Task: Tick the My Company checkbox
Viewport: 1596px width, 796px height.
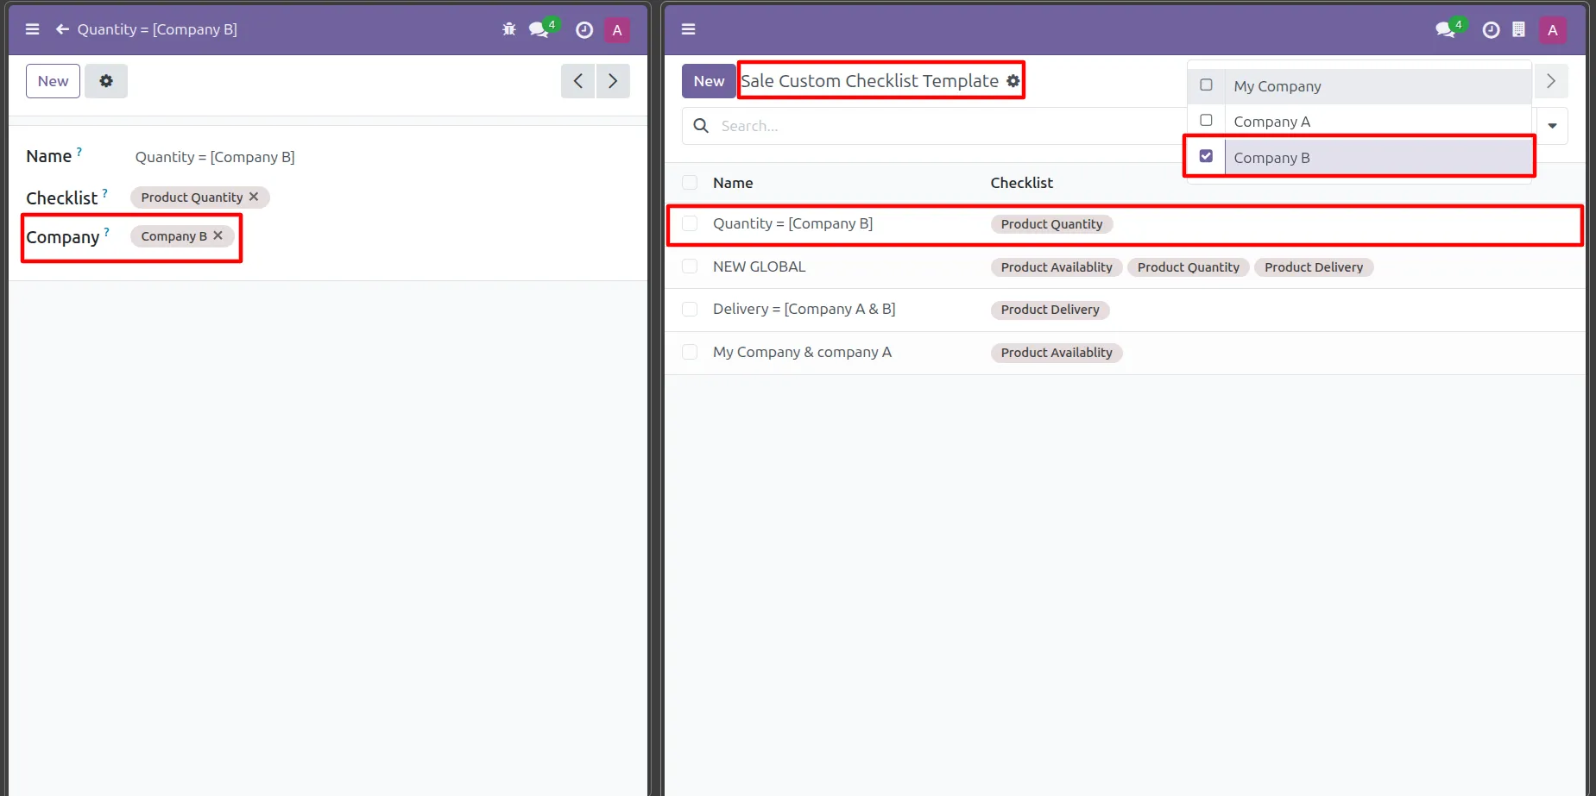Action: coord(1206,85)
